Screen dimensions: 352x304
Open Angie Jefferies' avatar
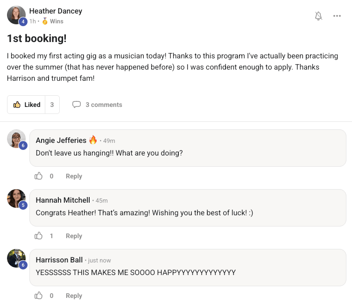(16, 139)
